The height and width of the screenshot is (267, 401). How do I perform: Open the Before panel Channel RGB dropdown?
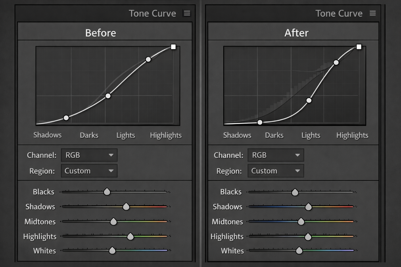[89, 155]
